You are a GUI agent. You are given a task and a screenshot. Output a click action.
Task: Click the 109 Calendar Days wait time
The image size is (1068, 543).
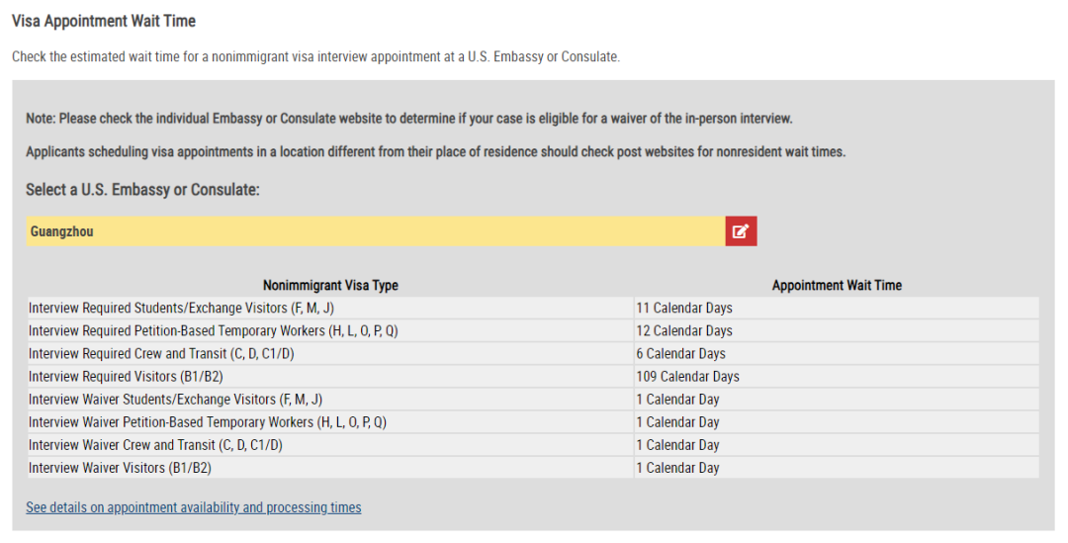[x=687, y=377]
